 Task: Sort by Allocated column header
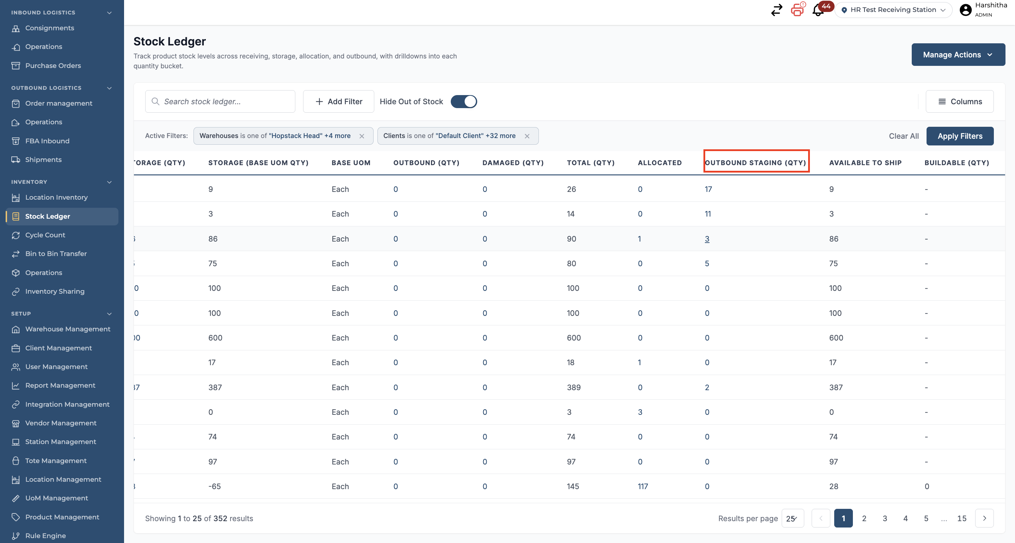pos(660,163)
